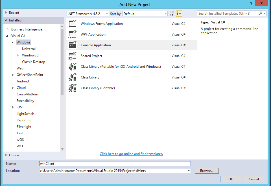This screenshot has height=186, width=271.
Task: Expand the iOS tree node
Action: click(13, 107)
